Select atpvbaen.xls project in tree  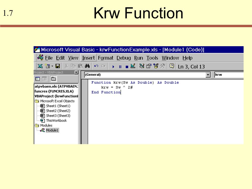pyautogui.click(x=56, y=86)
